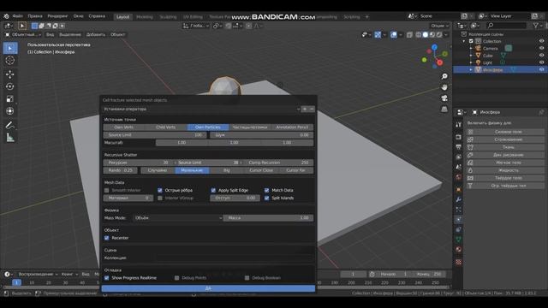Switch perspective/orthographic grid icon
Viewport: 548px width, 308px height.
click(x=444, y=110)
